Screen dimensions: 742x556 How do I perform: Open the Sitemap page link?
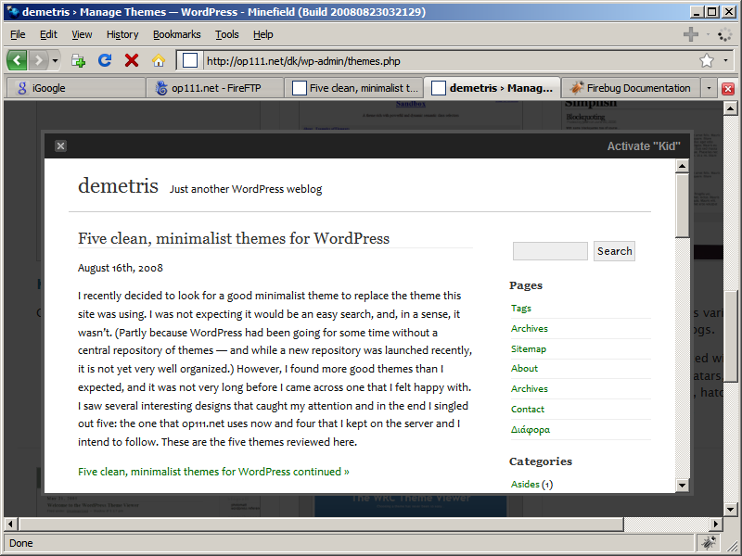[529, 349]
